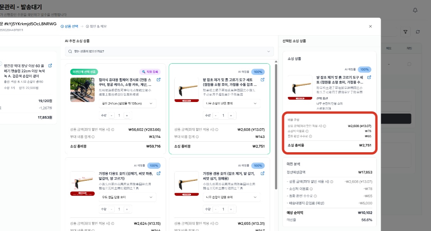Click the 직접 등록 badge

pyautogui.click(x=150, y=72)
